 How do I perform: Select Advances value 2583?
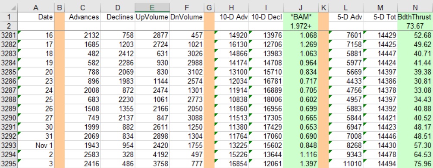coord(82,155)
